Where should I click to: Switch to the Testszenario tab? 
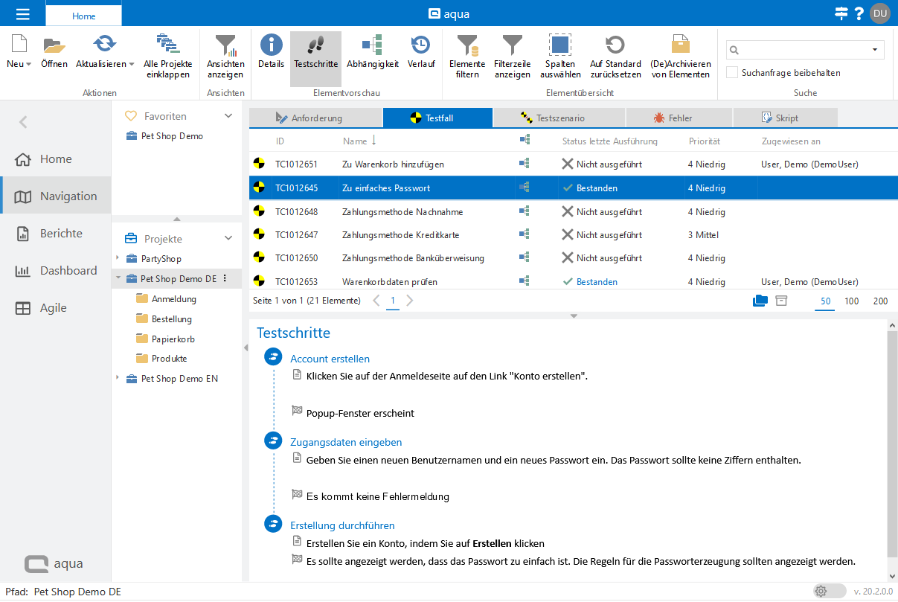[559, 118]
